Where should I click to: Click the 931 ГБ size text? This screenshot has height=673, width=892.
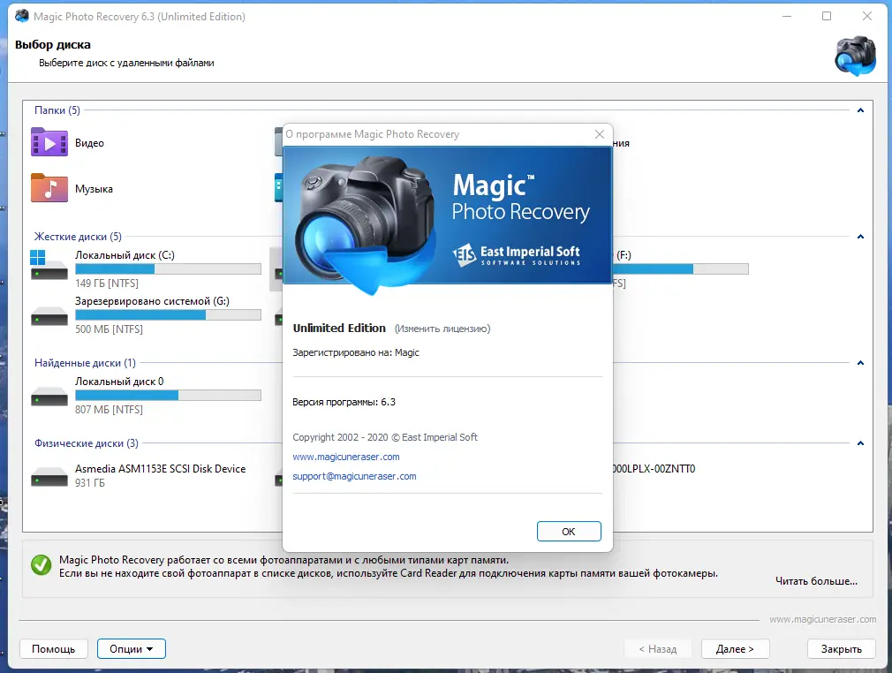click(90, 482)
